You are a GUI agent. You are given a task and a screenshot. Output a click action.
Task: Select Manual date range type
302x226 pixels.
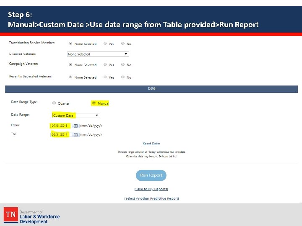tap(94, 103)
